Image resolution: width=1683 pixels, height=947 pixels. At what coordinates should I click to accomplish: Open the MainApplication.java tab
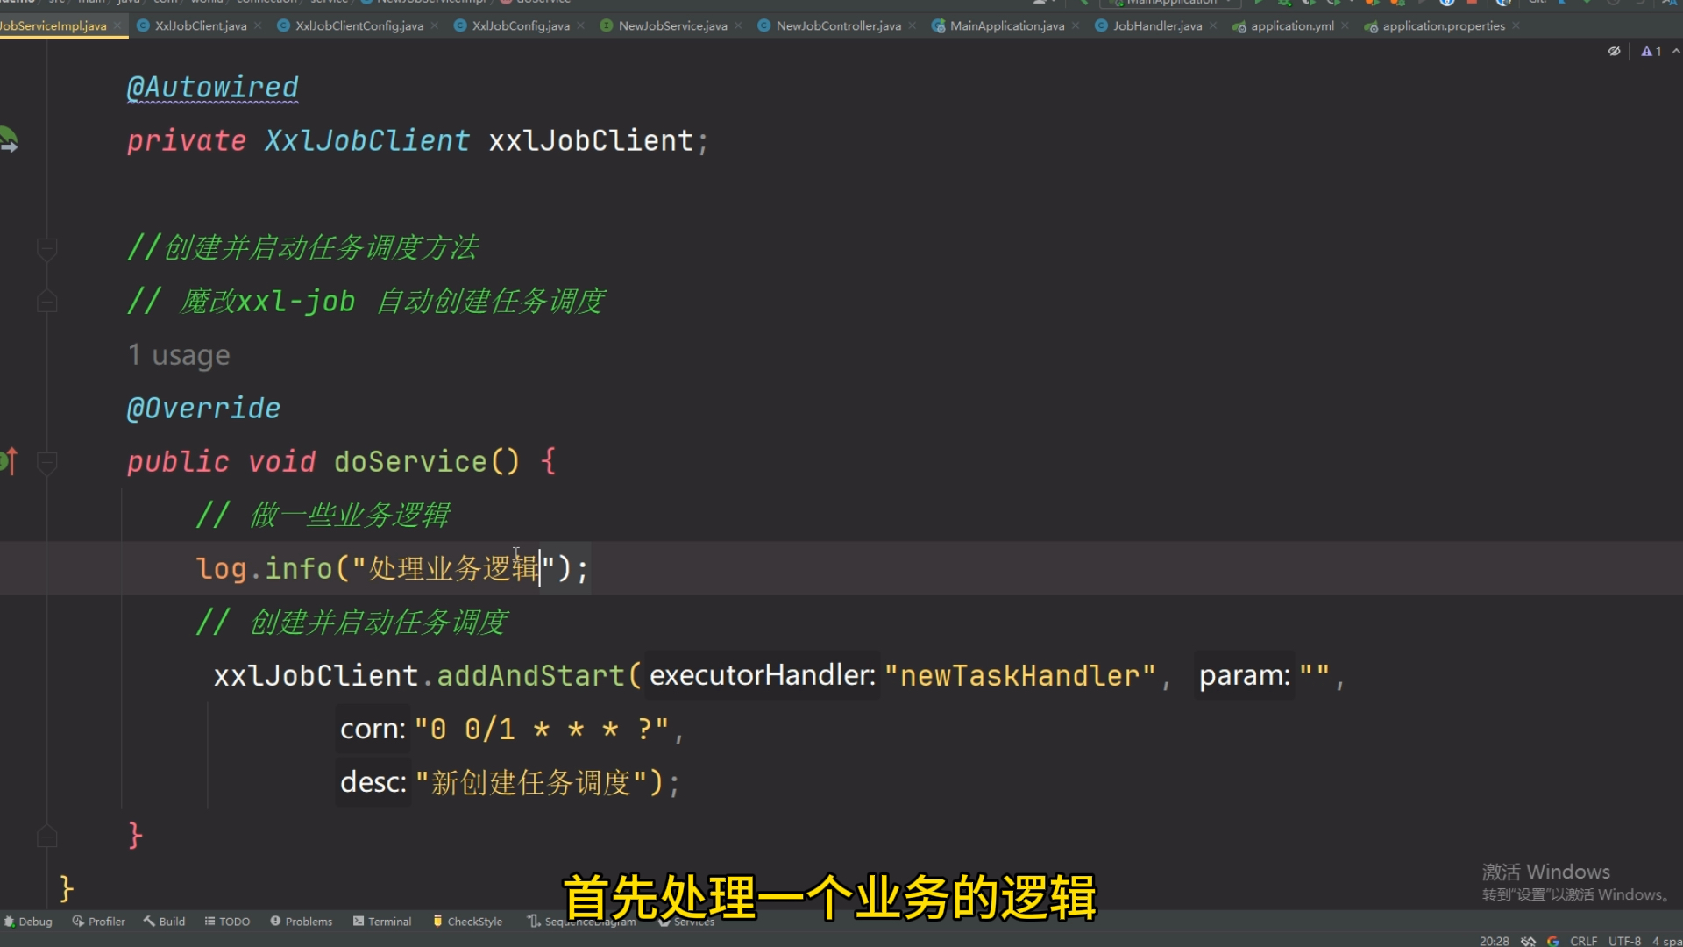click(x=1007, y=25)
